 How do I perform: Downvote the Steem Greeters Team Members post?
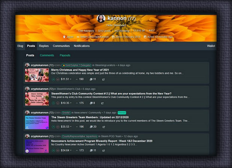[x=58, y=127]
